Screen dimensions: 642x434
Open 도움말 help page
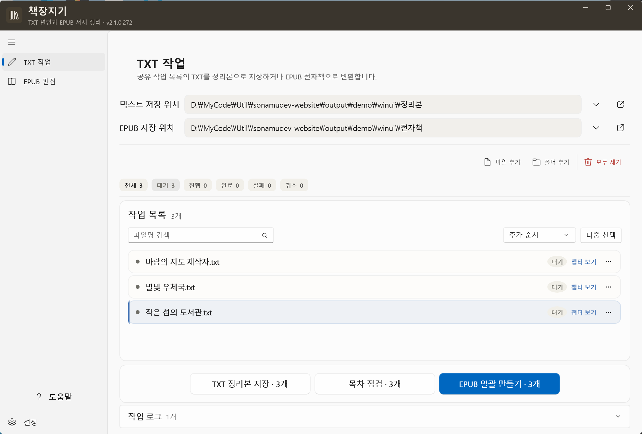coord(54,397)
